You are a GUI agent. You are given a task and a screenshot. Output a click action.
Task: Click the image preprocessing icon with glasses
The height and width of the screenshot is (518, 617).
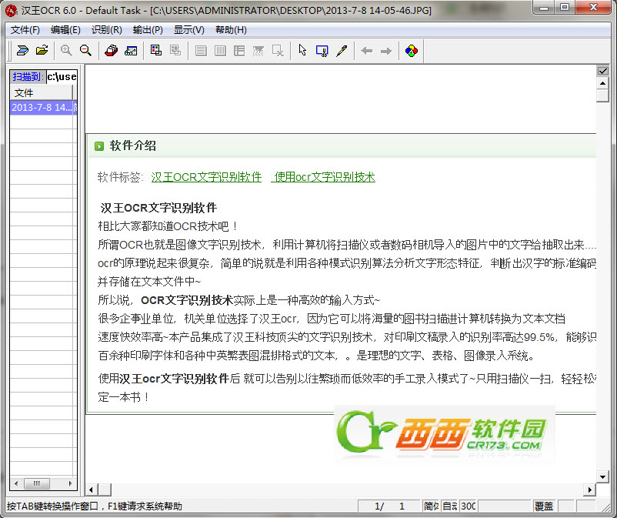click(x=131, y=50)
